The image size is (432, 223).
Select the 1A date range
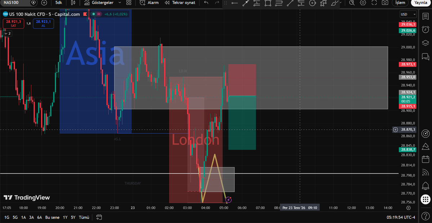click(x=23, y=217)
